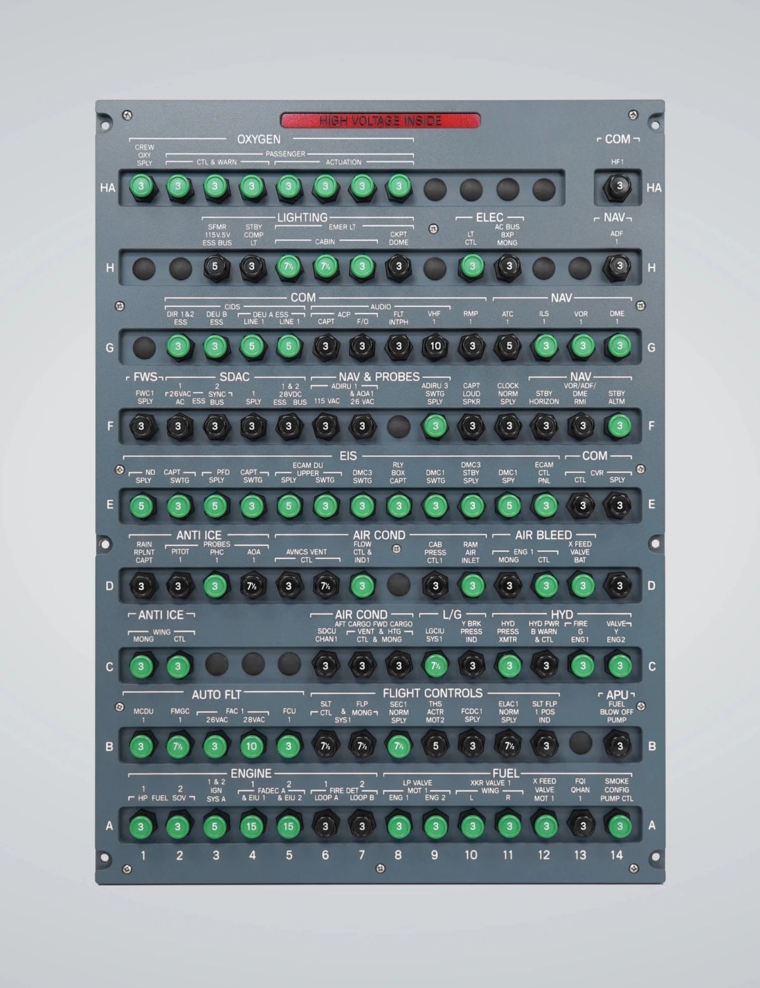Toggle the FCU 1 breaker
This screenshot has width=760, height=988.
(x=288, y=746)
